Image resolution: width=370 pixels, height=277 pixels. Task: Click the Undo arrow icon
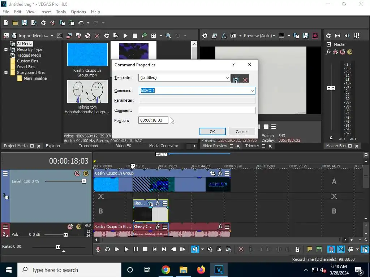pos(81,23)
